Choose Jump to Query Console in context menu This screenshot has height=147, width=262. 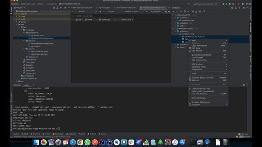click(208, 78)
